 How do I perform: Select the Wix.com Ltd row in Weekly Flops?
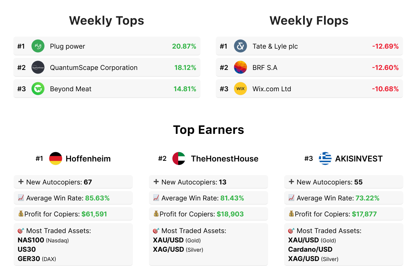click(309, 89)
